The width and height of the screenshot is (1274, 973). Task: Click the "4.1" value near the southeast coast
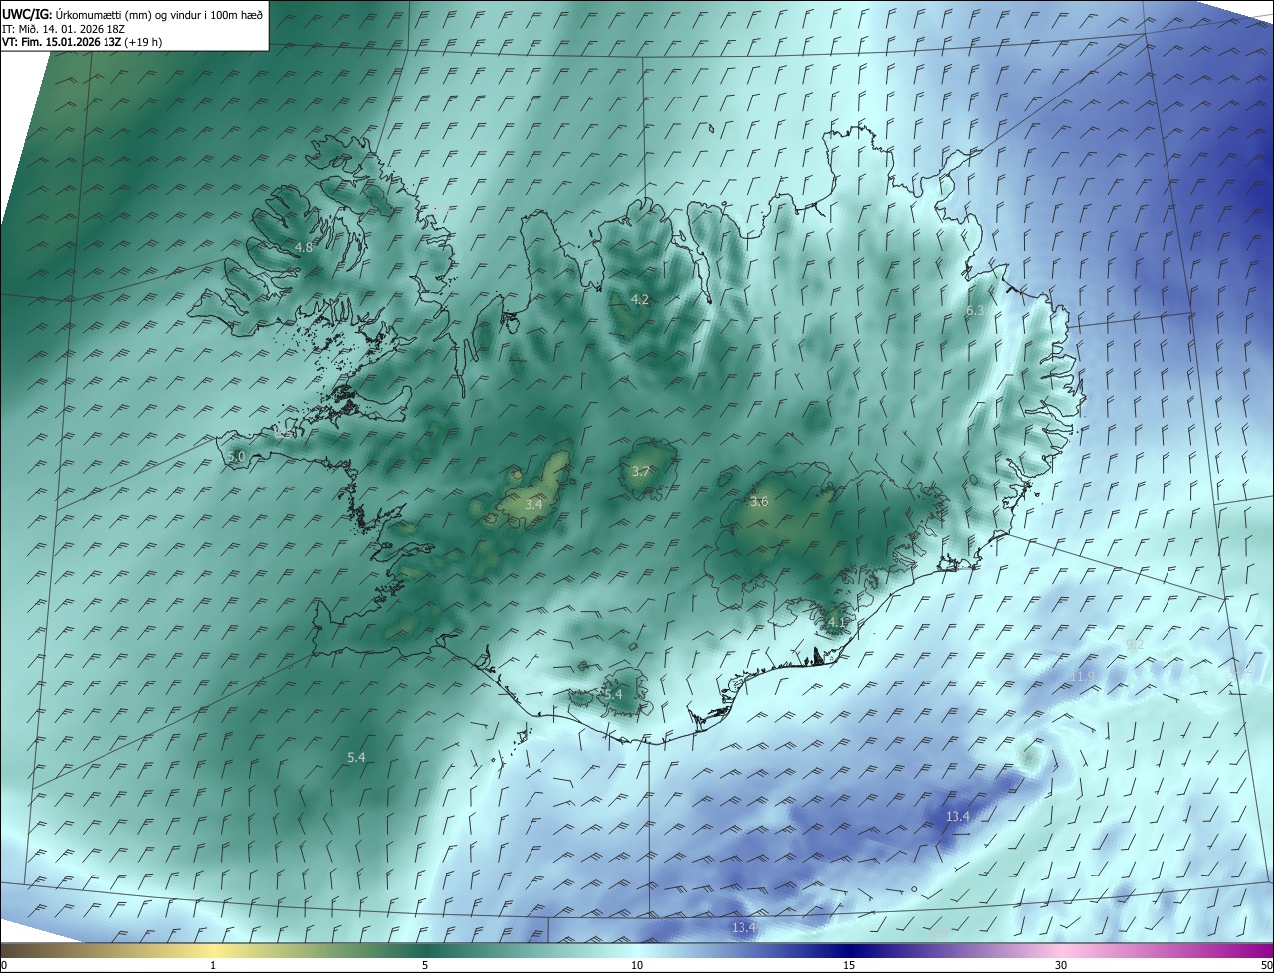836,623
